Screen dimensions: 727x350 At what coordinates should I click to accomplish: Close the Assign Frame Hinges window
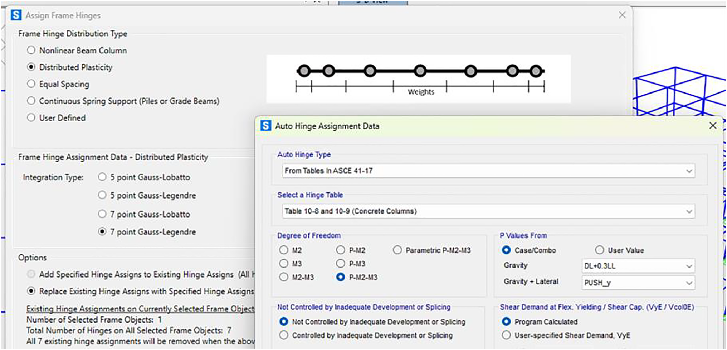[x=622, y=15]
